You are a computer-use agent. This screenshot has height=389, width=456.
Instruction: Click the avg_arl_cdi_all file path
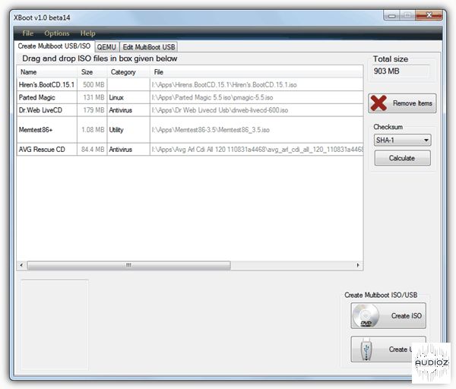tap(257, 150)
